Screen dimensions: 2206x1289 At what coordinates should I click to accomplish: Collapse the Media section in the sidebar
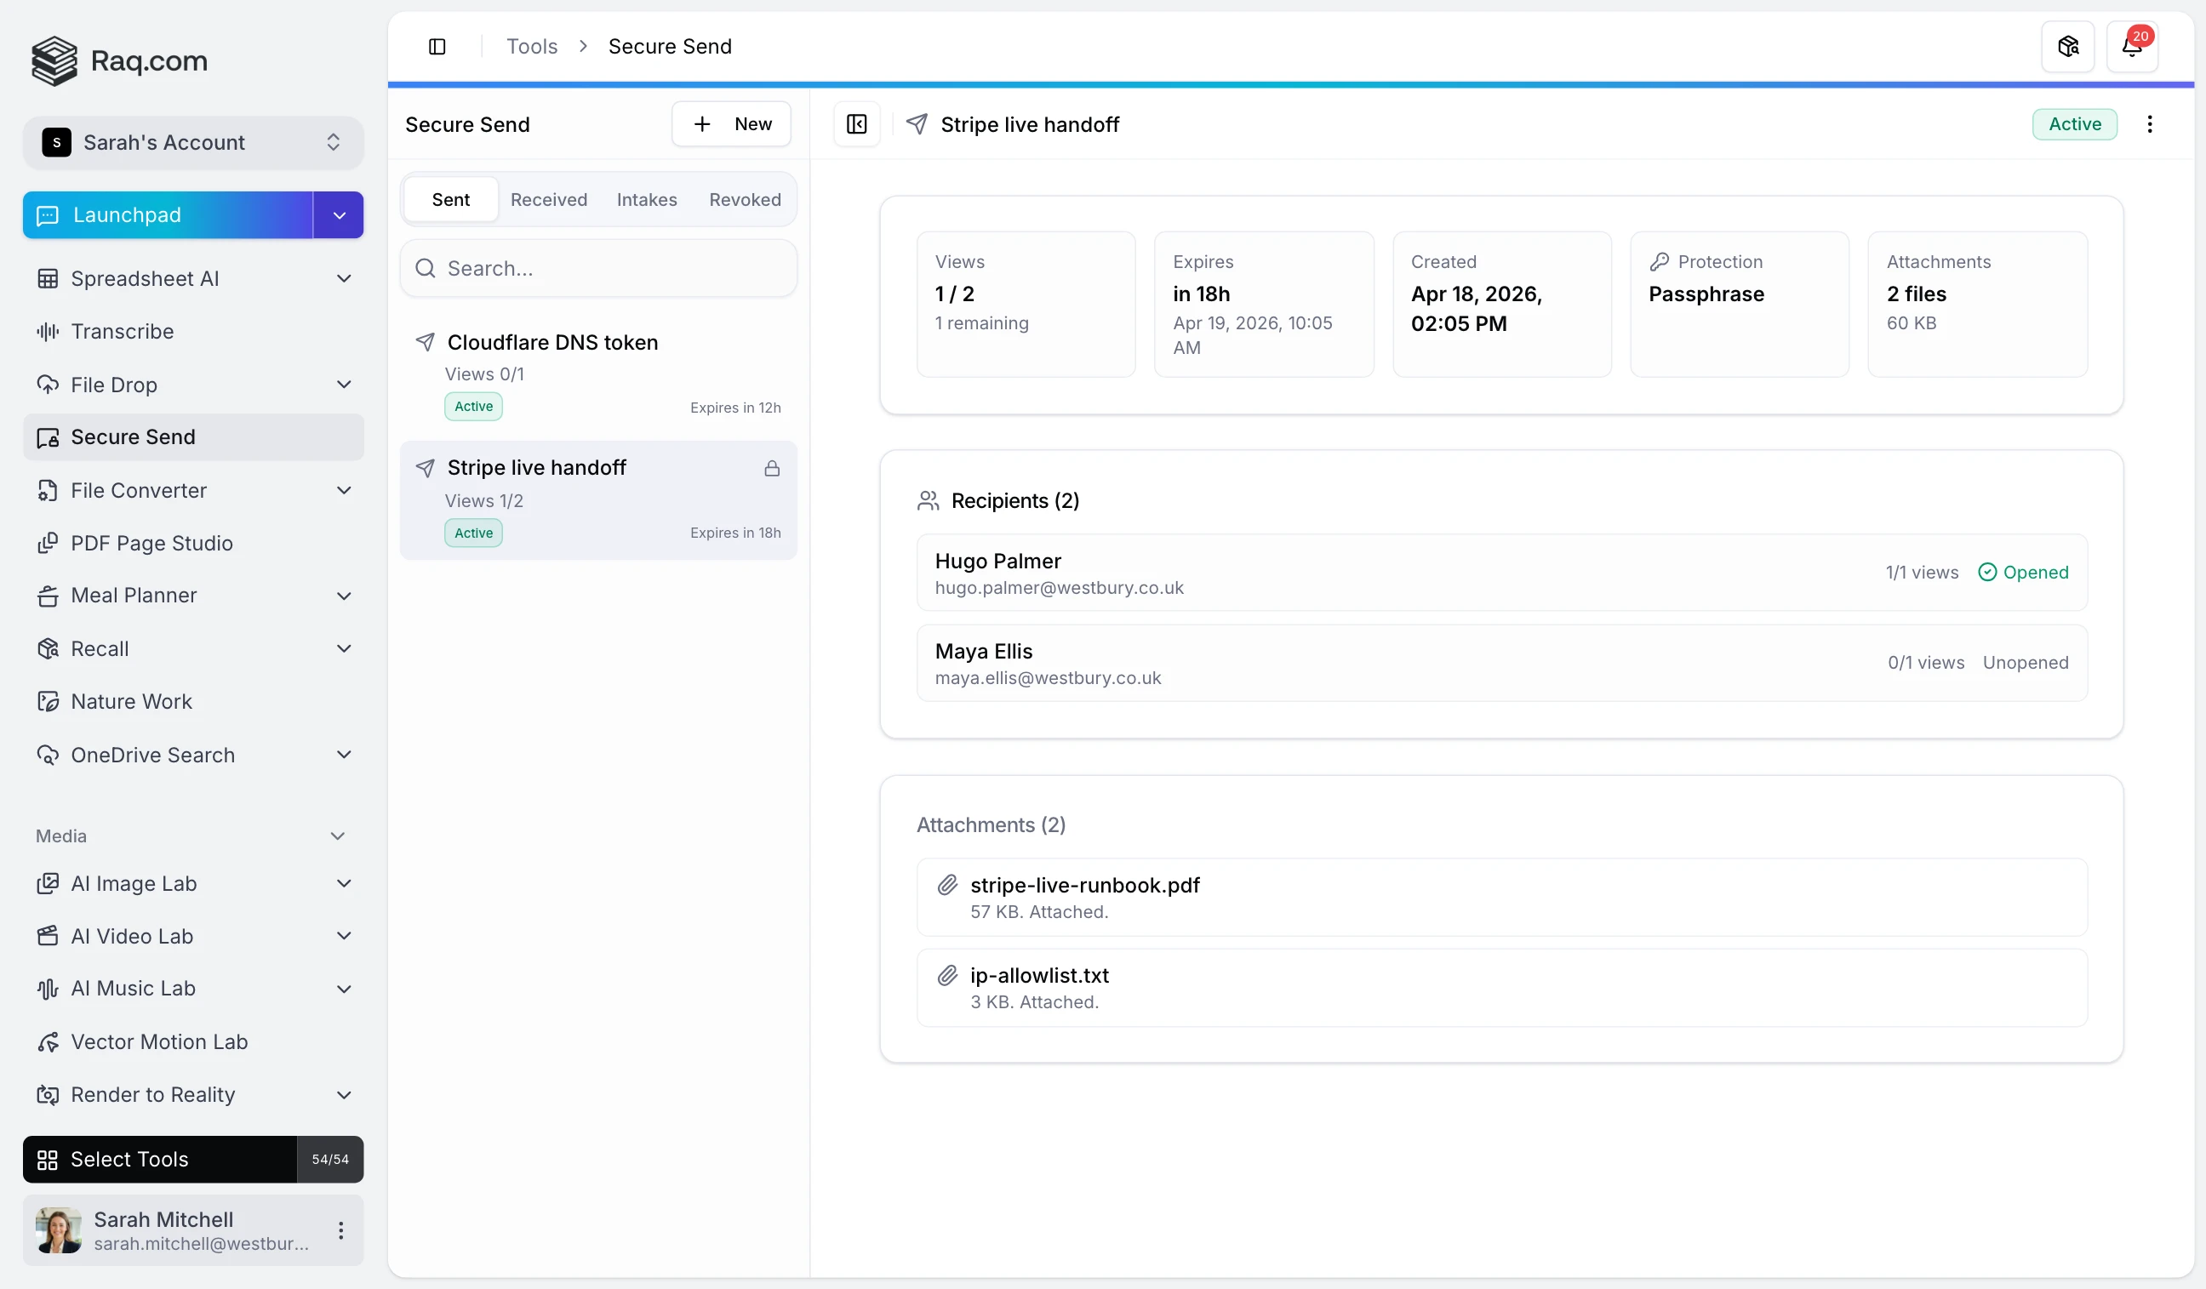pos(338,836)
